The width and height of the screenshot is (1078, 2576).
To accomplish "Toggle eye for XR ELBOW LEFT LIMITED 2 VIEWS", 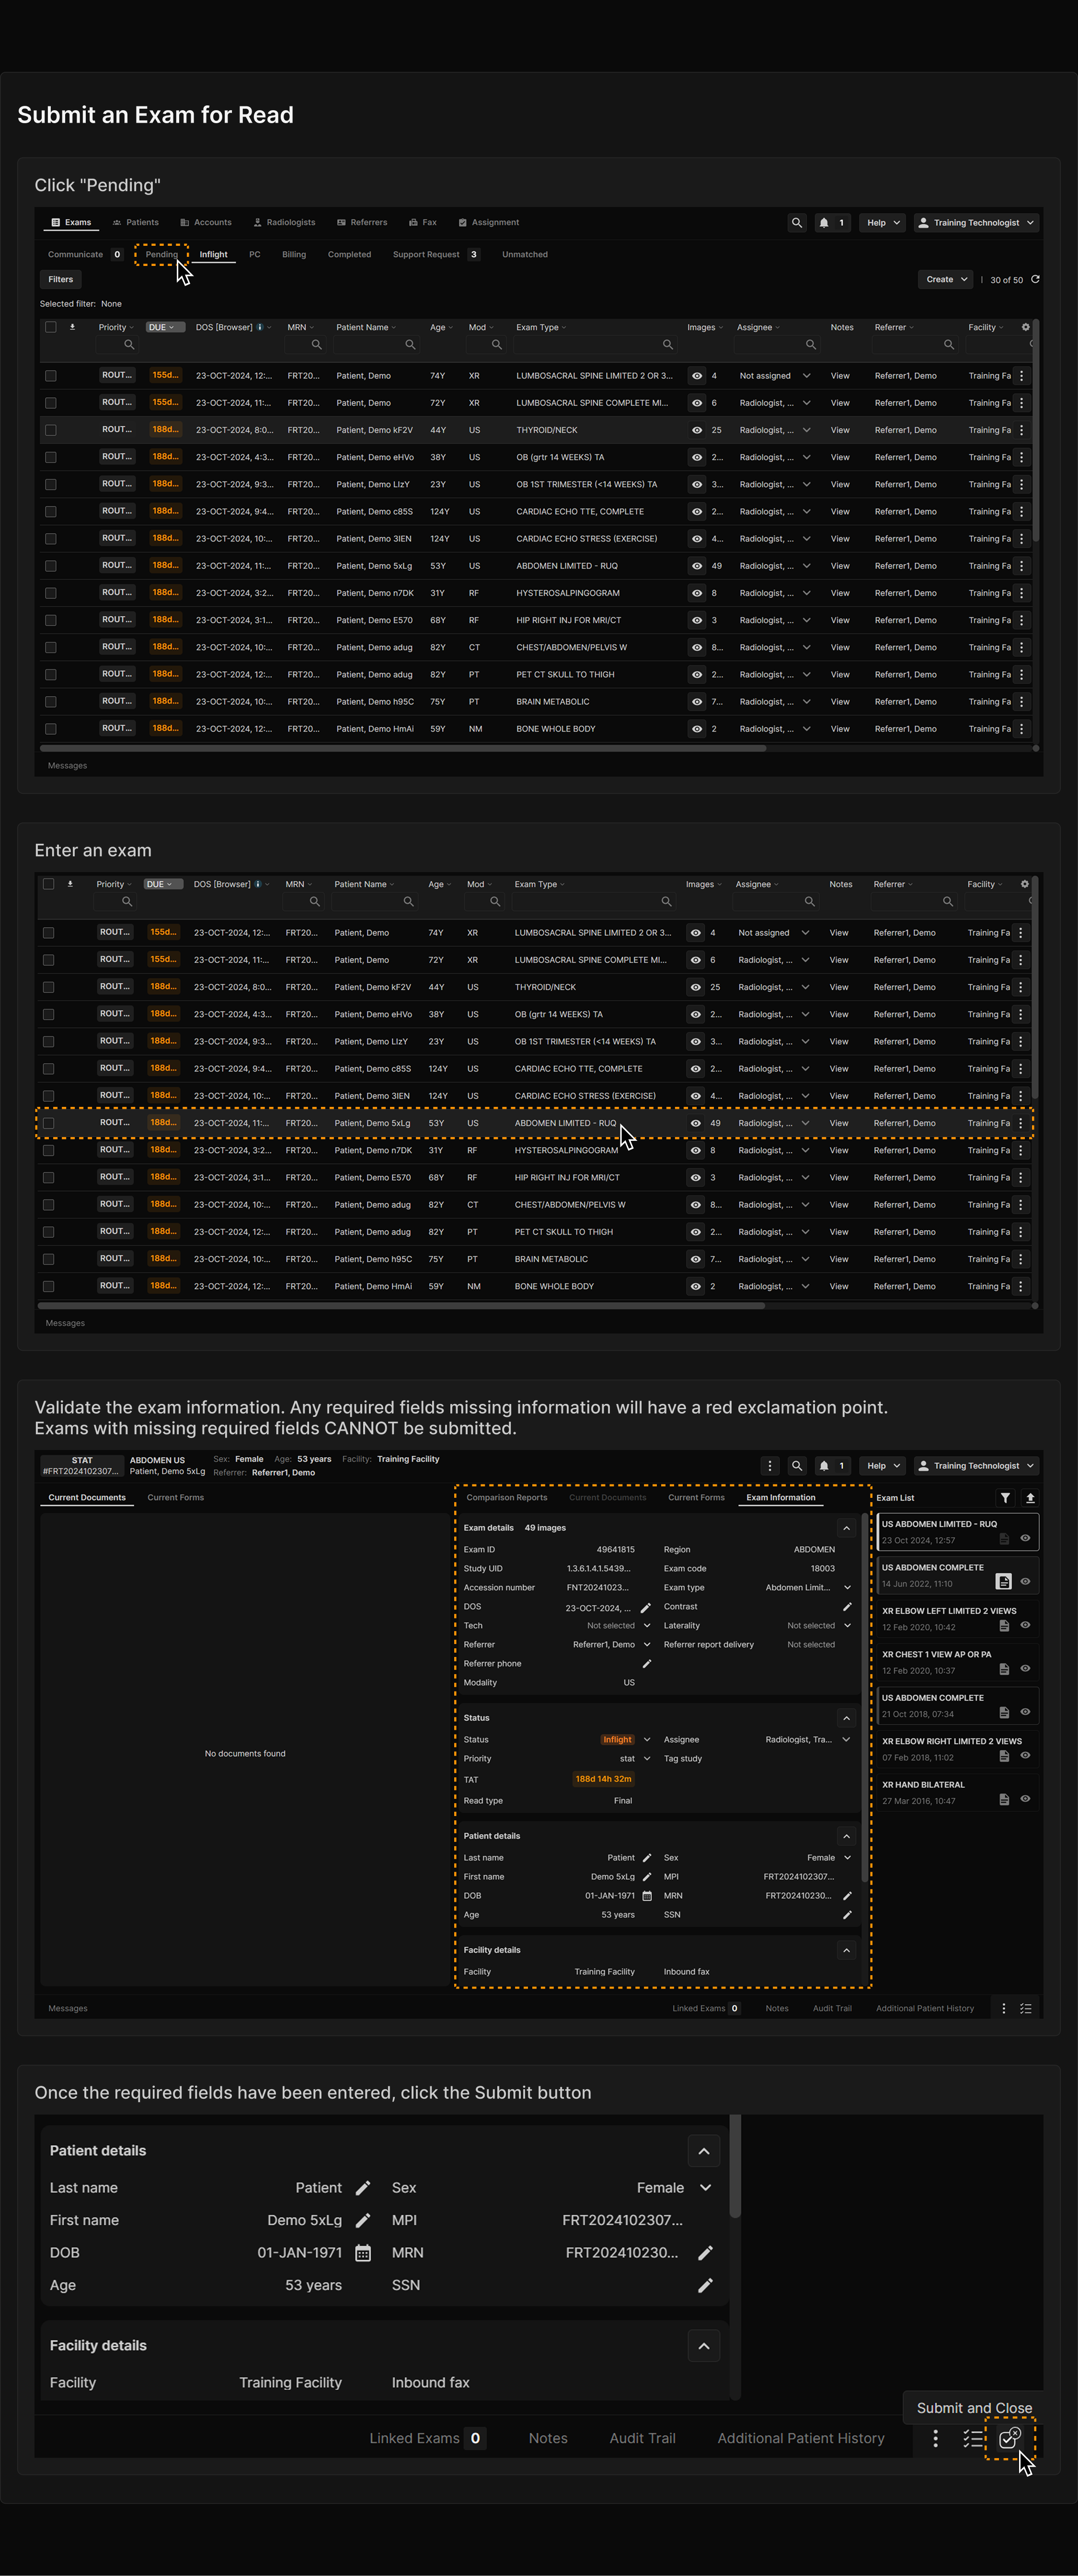I will click(x=1025, y=1625).
